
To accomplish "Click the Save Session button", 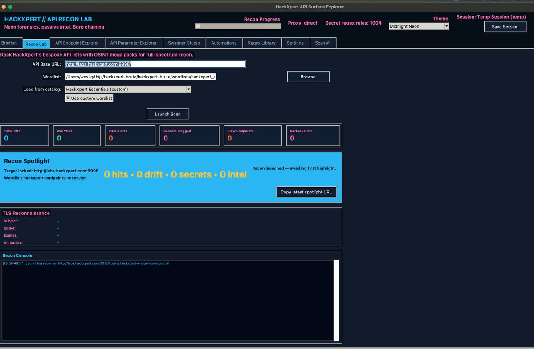I will click(x=505, y=27).
